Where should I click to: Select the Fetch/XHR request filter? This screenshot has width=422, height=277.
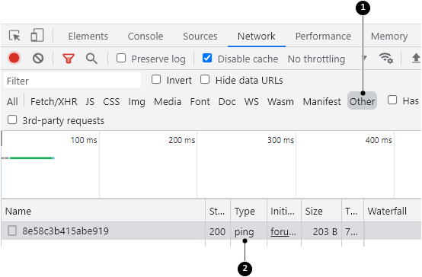(54, 102)
